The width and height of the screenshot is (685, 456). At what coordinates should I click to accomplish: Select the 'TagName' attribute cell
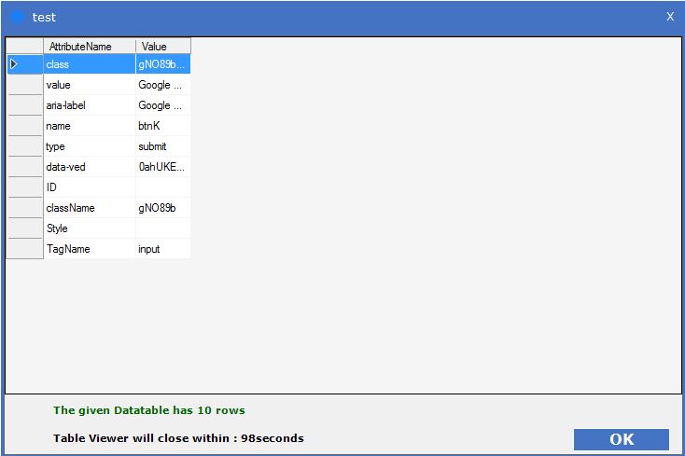[x=89, y=249]
